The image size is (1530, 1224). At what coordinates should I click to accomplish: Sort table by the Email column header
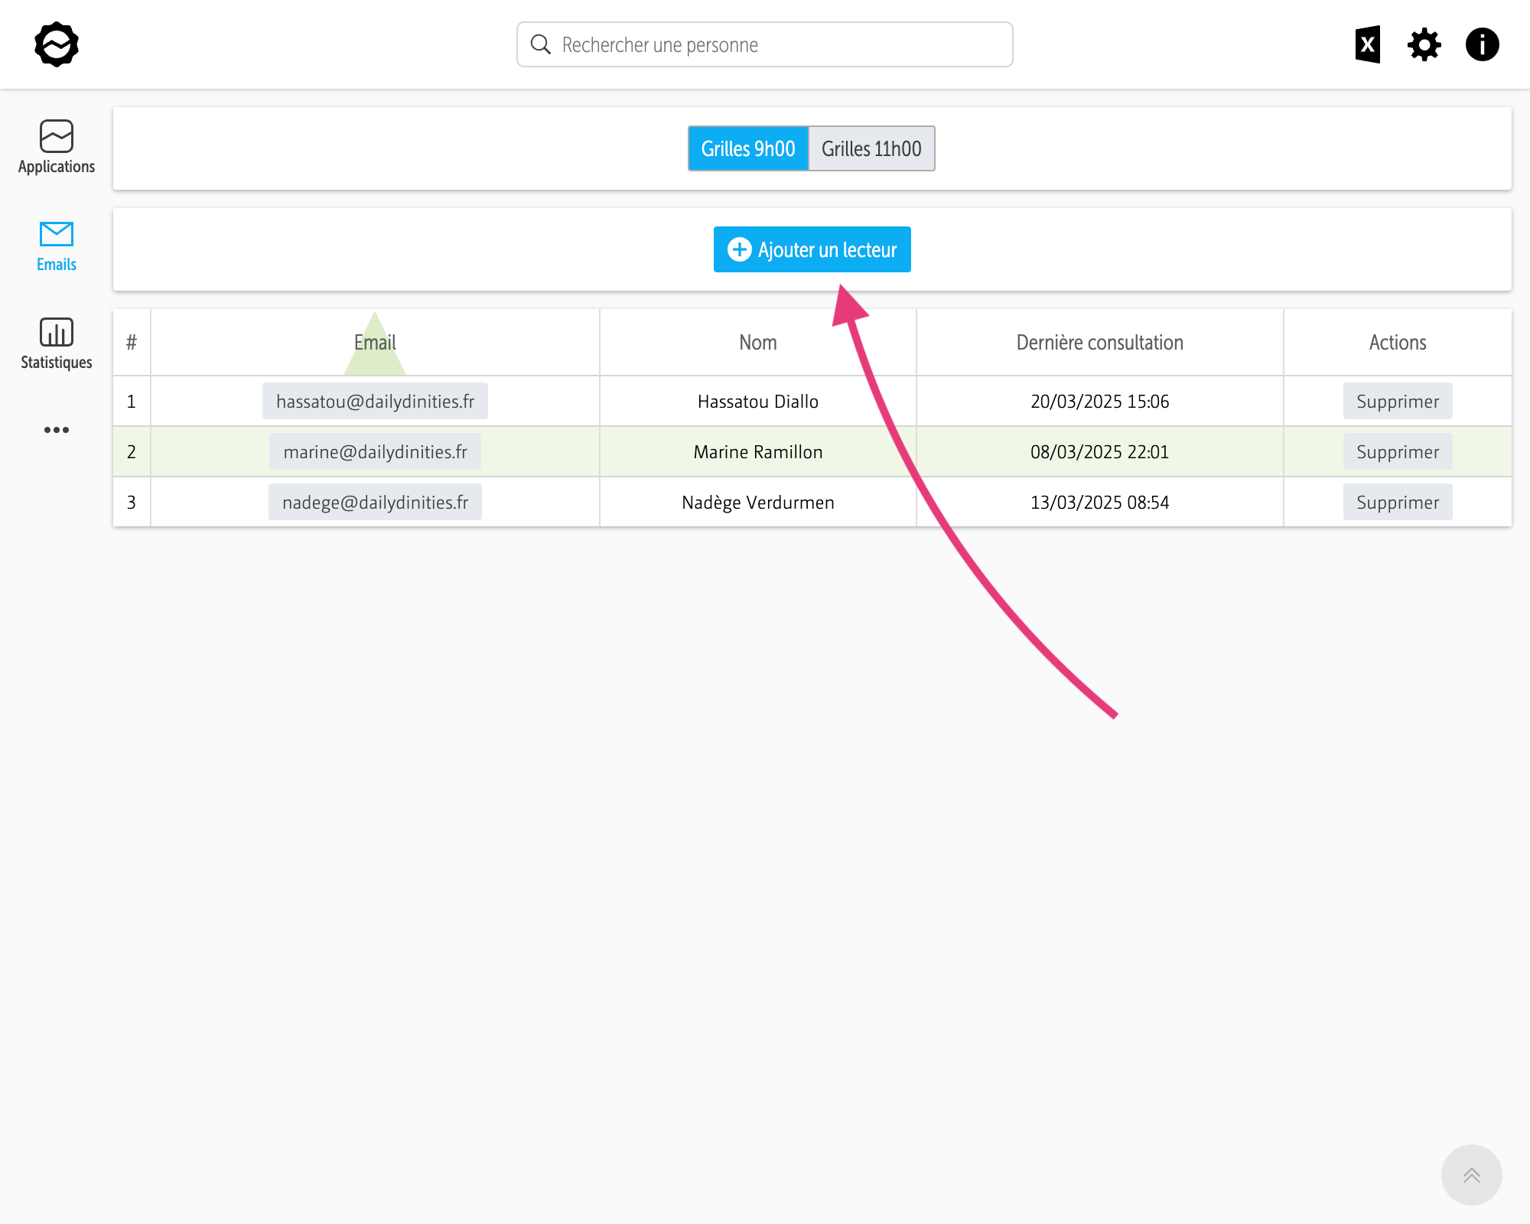pyautogui.click(x=375, y=343)
